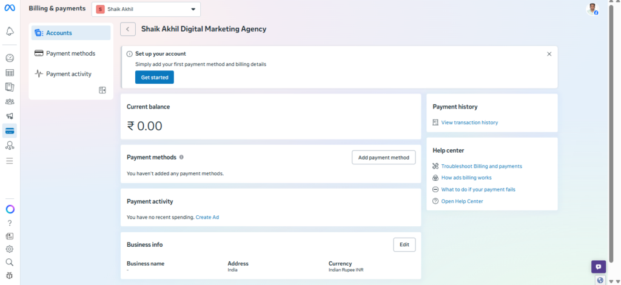The height and width of the screenshot is (285, 621).
Task: Open How ads billing works link
Action: pyautogui.click(x=466, y=178)
